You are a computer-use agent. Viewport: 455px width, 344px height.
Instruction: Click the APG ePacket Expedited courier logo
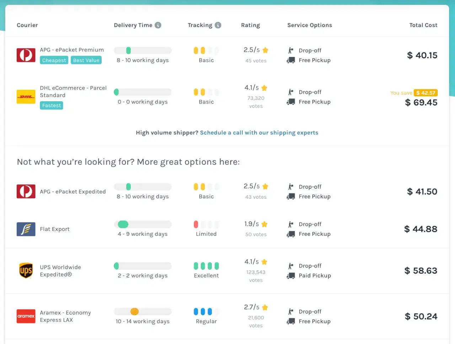pyautogui.click(x=26, y=191)
